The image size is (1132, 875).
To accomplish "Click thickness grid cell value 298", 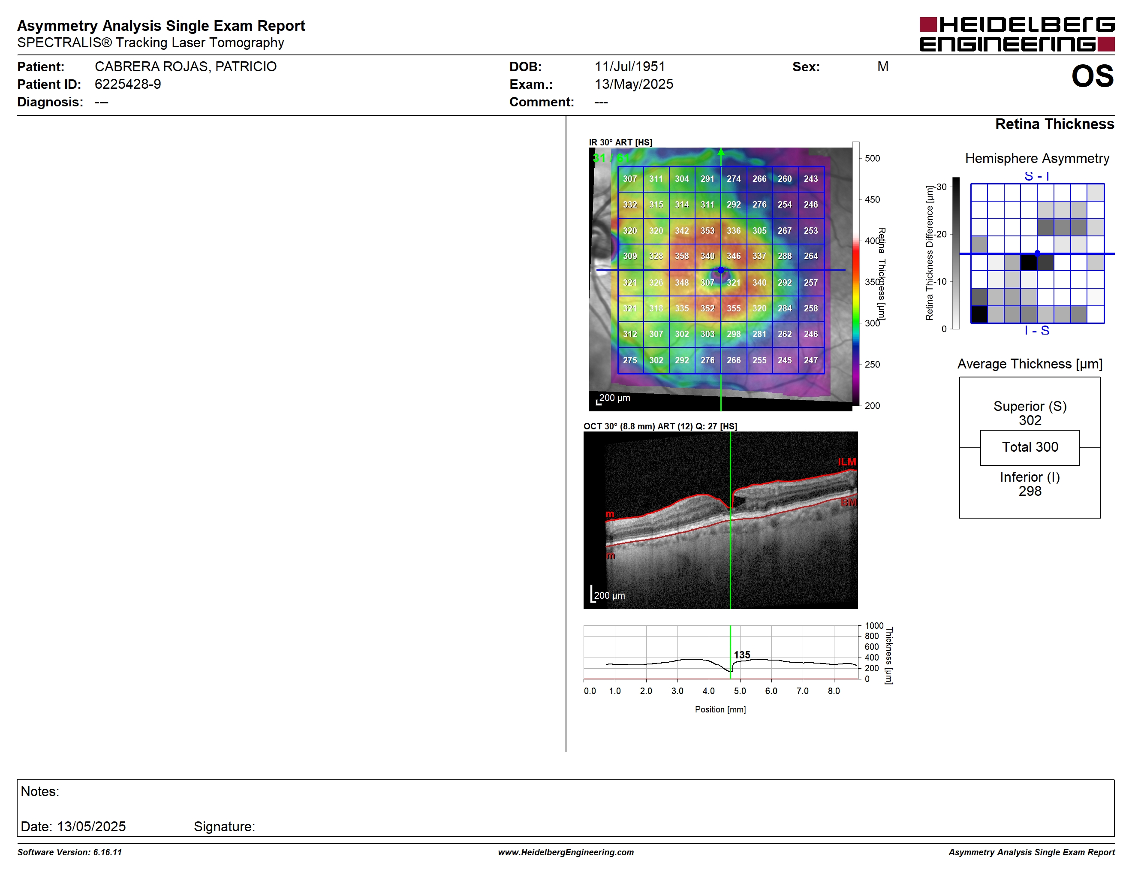I will [733, 334].
